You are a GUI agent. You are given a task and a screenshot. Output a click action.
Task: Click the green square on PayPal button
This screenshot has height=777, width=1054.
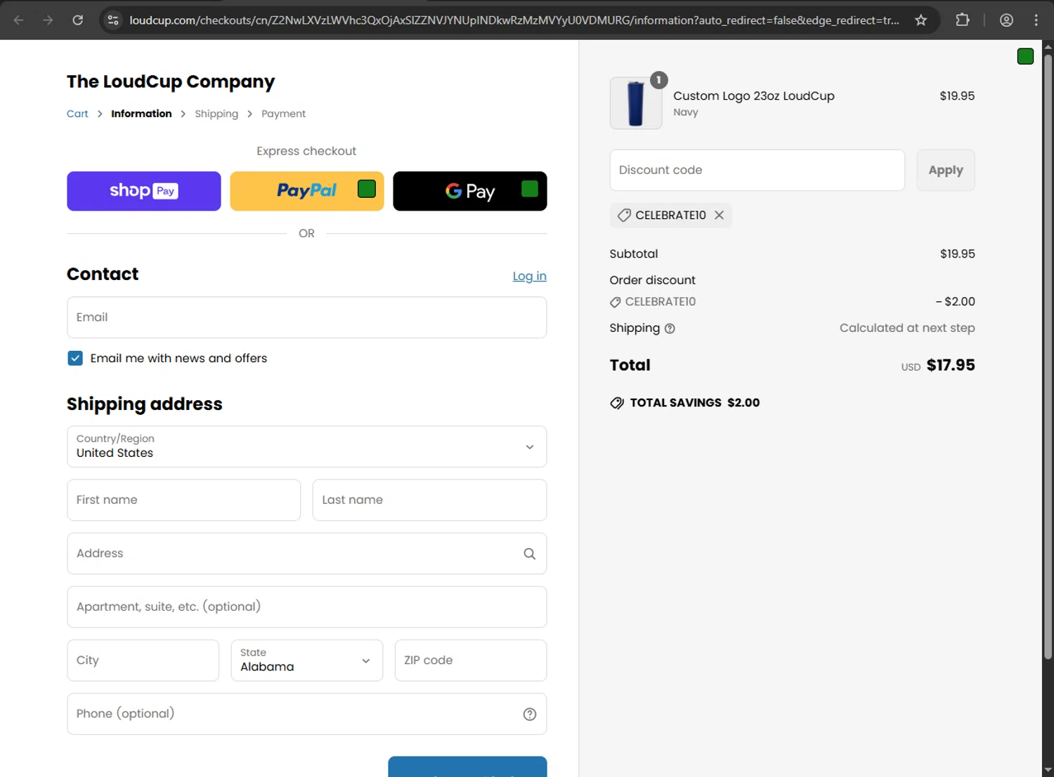coord(367,189)
